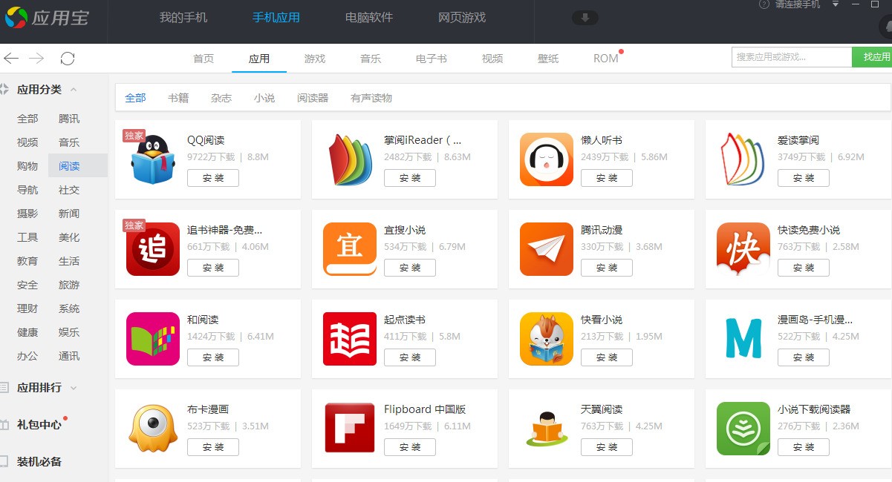Image resolution: width=892 pixels, height=482 pixels.
Task: Select the 购物 category in sidebar
Action: [27, 166]
